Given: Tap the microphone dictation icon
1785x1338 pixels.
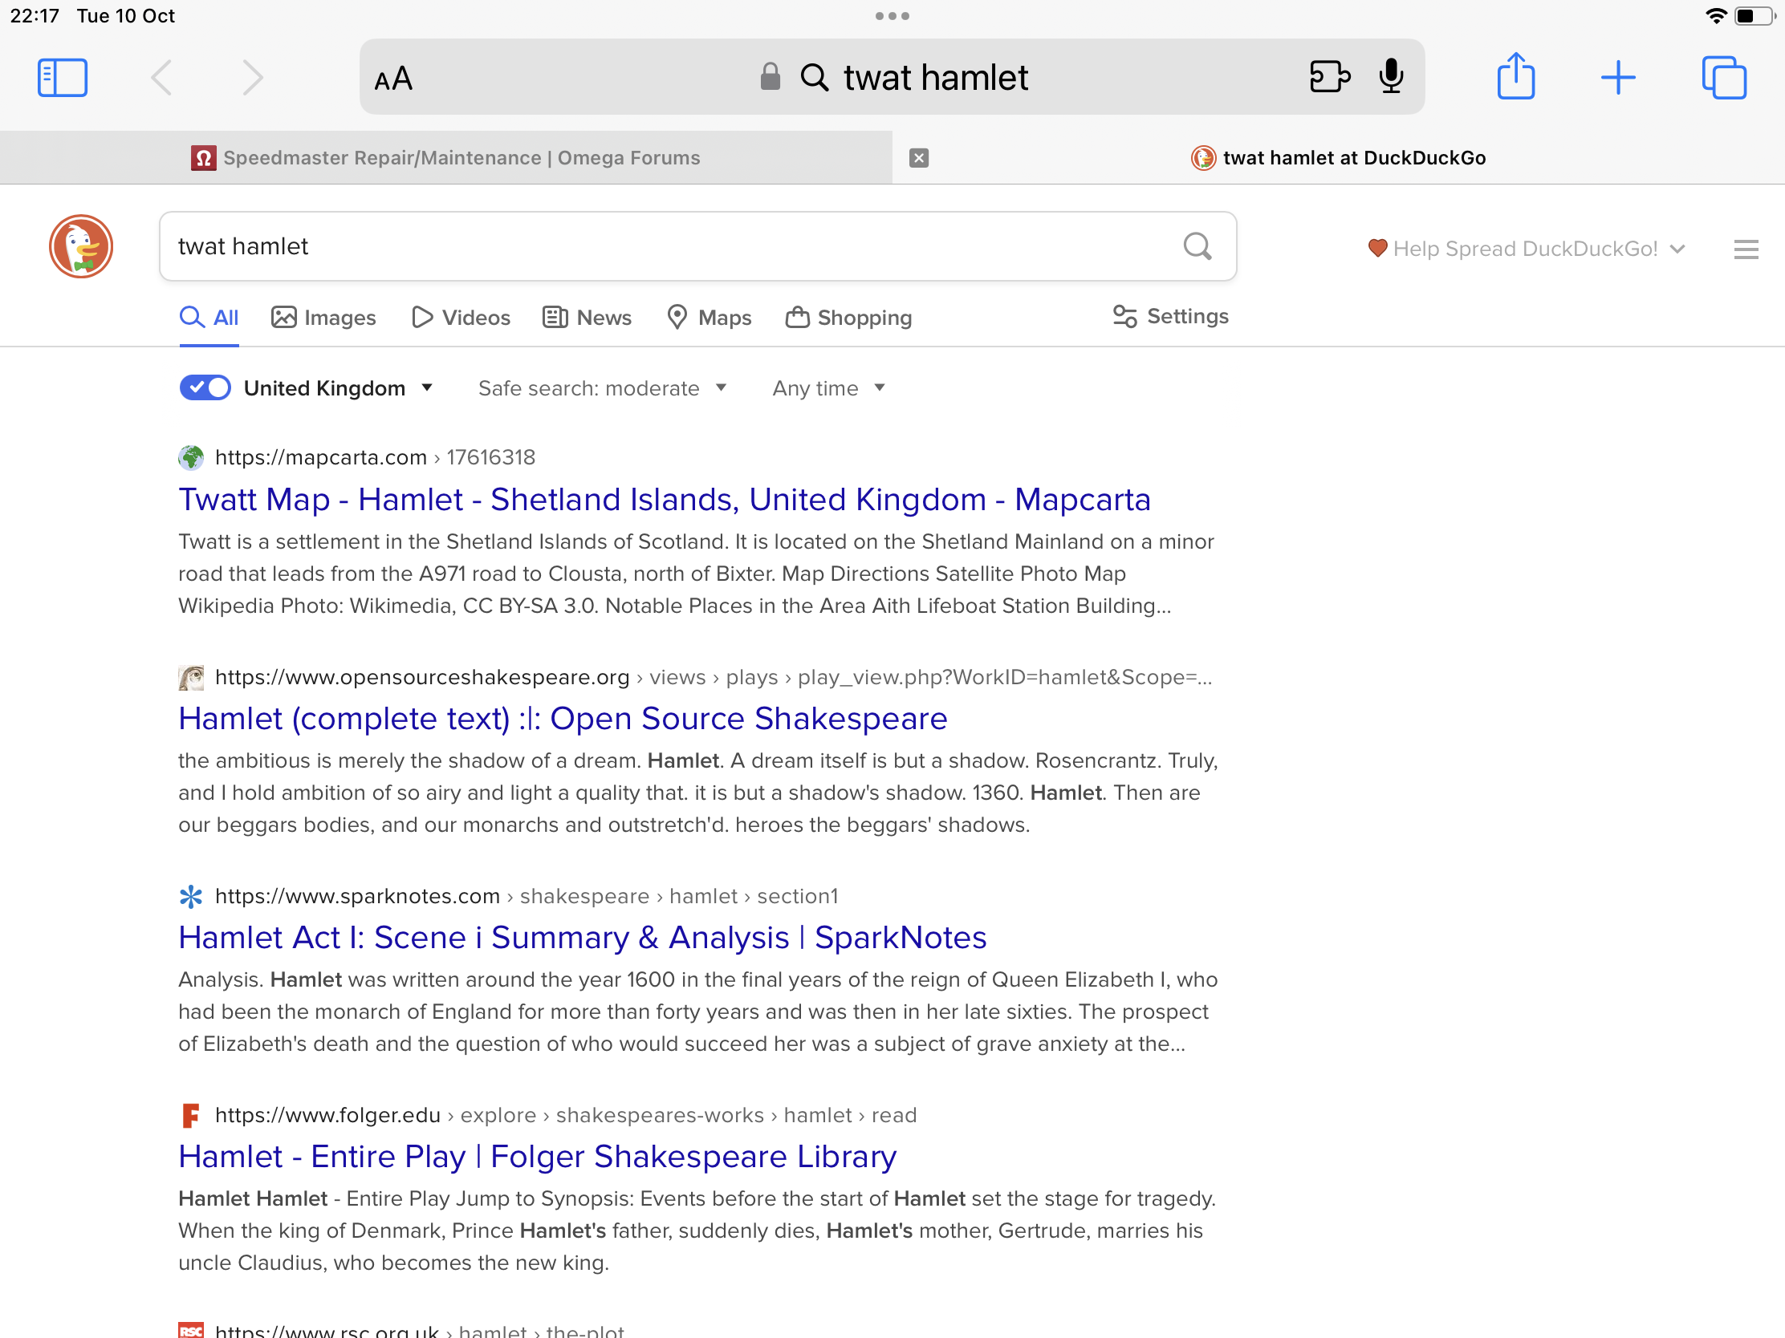Looking at the screenshot, I should point(1390,77).
